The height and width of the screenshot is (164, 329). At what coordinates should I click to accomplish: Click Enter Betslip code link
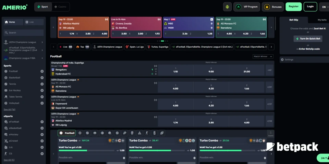point(308,49)
